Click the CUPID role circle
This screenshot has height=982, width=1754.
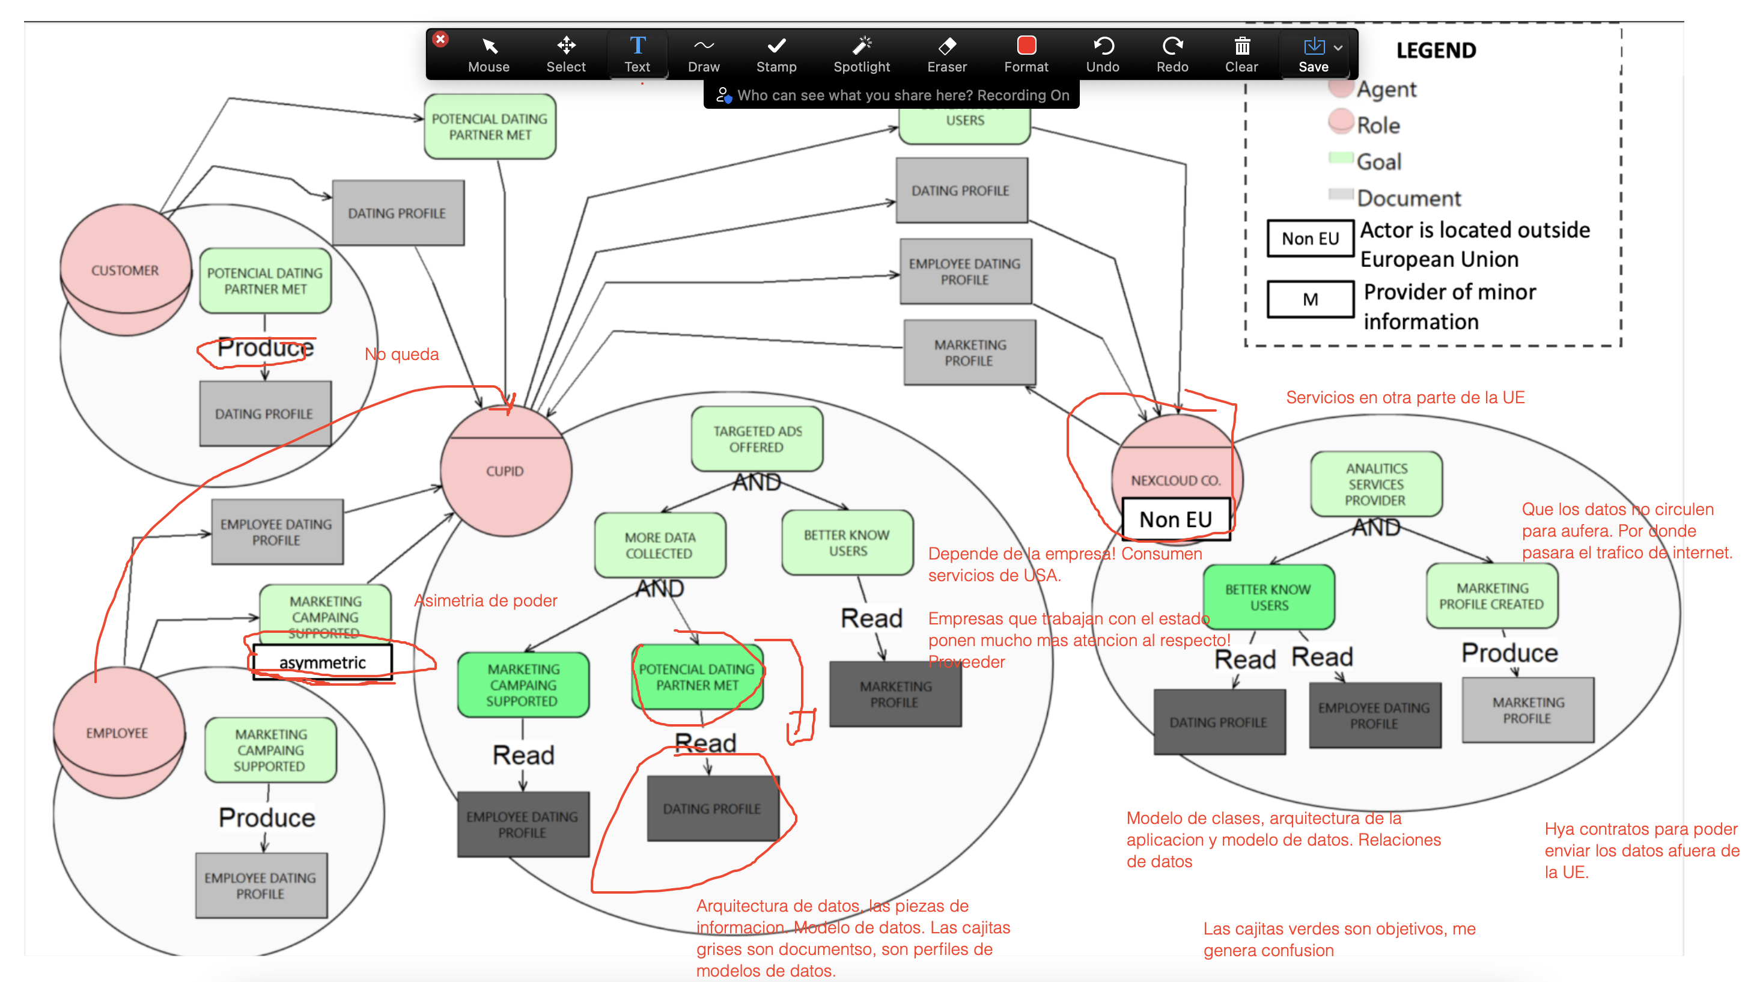(x=505, y=471)
